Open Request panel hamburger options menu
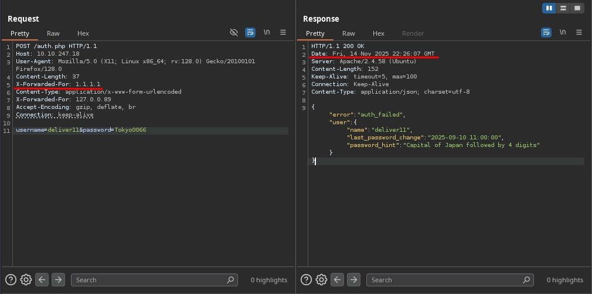Viewport: 592px width, 294px height. [x=283, y=33]
